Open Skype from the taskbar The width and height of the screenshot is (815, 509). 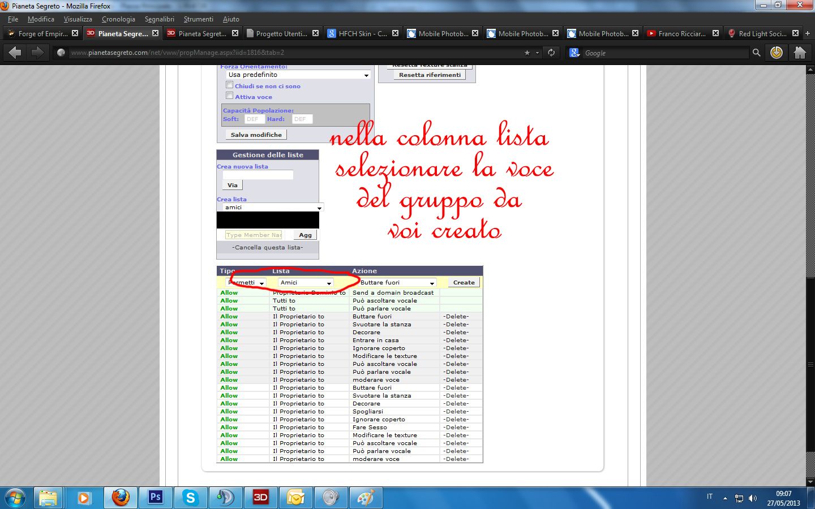190,498
